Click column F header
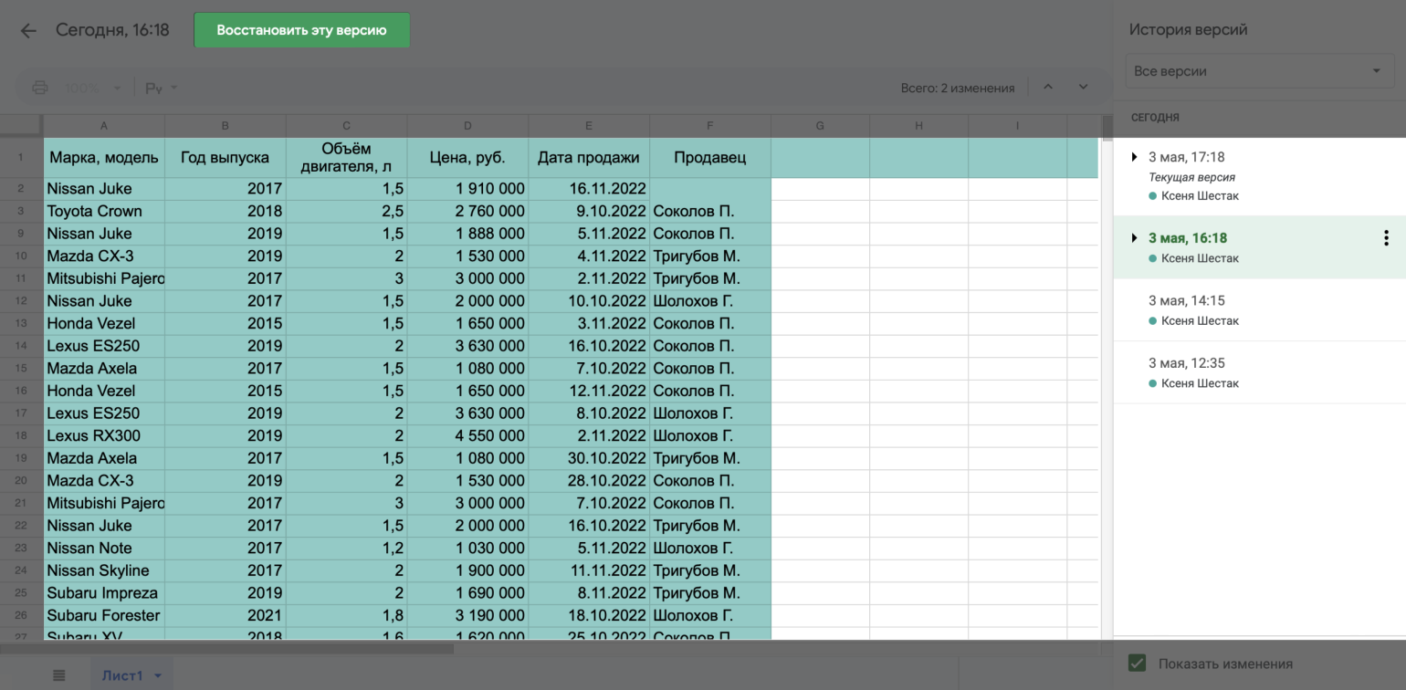The height and width of the screenshot is (690, 1406). pyautogui.click(x=710, y=126)
